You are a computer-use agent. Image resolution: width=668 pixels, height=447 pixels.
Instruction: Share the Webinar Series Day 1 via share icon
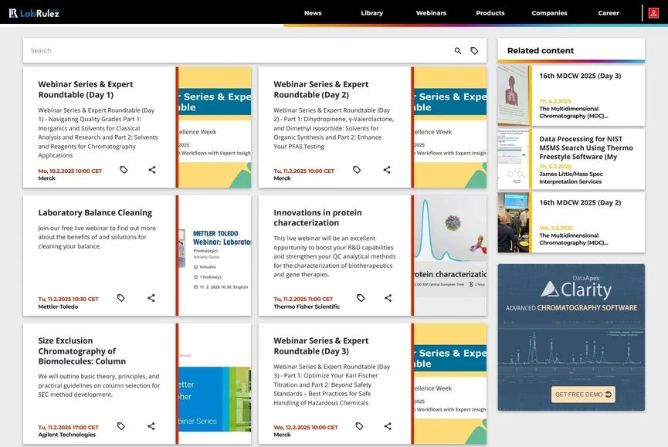click(x=151, y=170)
